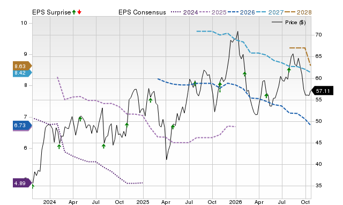Click the 'EPS Consensus' legend label

coord(142,12)
